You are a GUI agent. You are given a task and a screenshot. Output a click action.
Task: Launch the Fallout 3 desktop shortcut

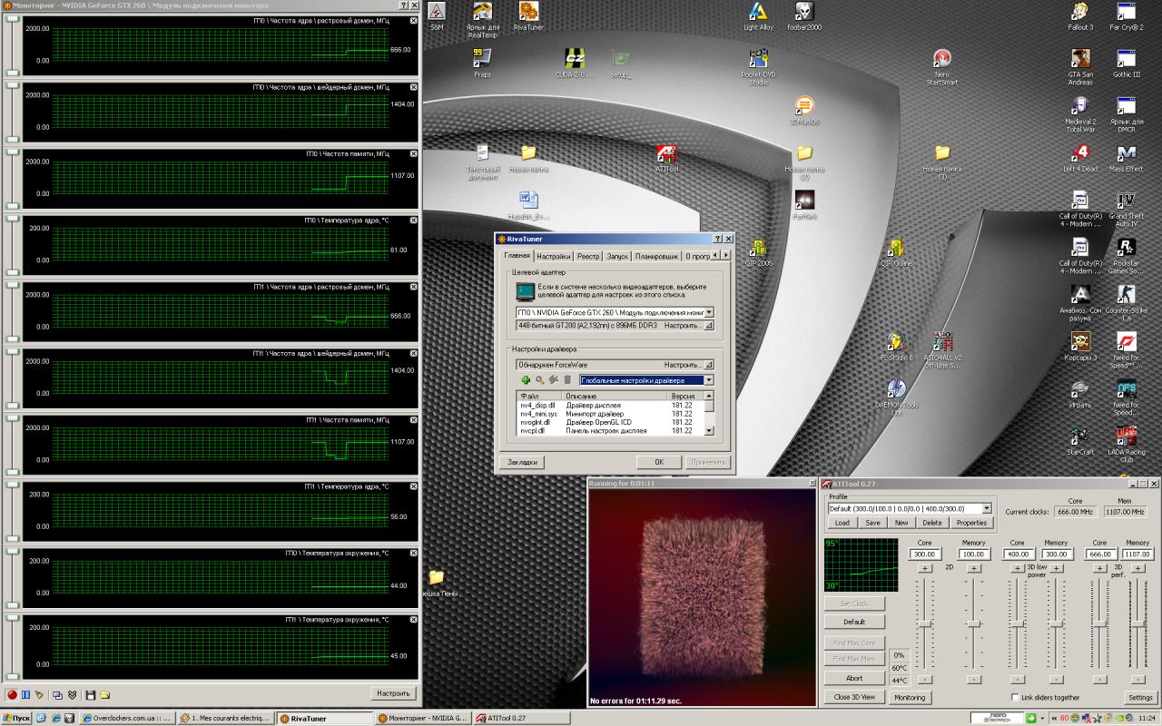1079,16
